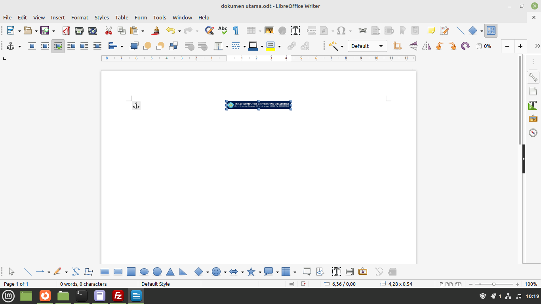Toggle track changes recording
The image size is (541, 304).
coord(444,30)
